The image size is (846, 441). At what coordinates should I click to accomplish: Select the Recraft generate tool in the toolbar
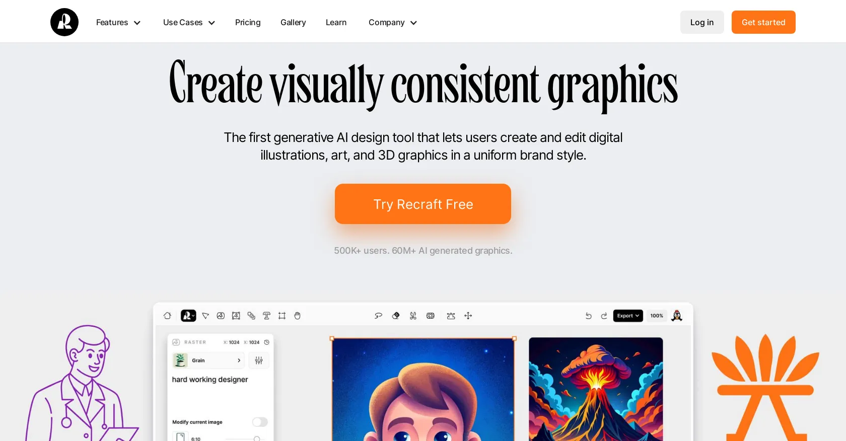[188, 316]
